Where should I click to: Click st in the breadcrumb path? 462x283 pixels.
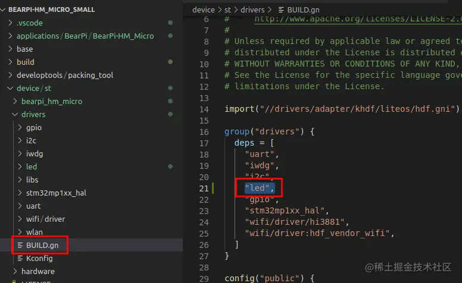(227, 10)
